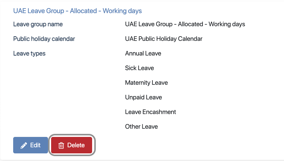Click the Sick Leave entry
Viewport: 284px width, 161px height.
click(x=140, y=68)
